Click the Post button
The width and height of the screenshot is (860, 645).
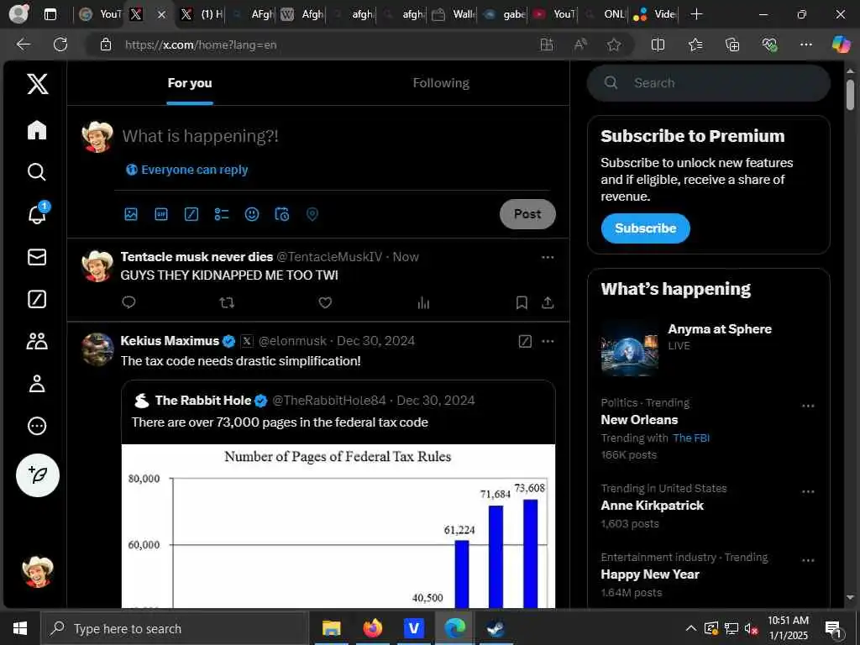[x=527, y=214]
